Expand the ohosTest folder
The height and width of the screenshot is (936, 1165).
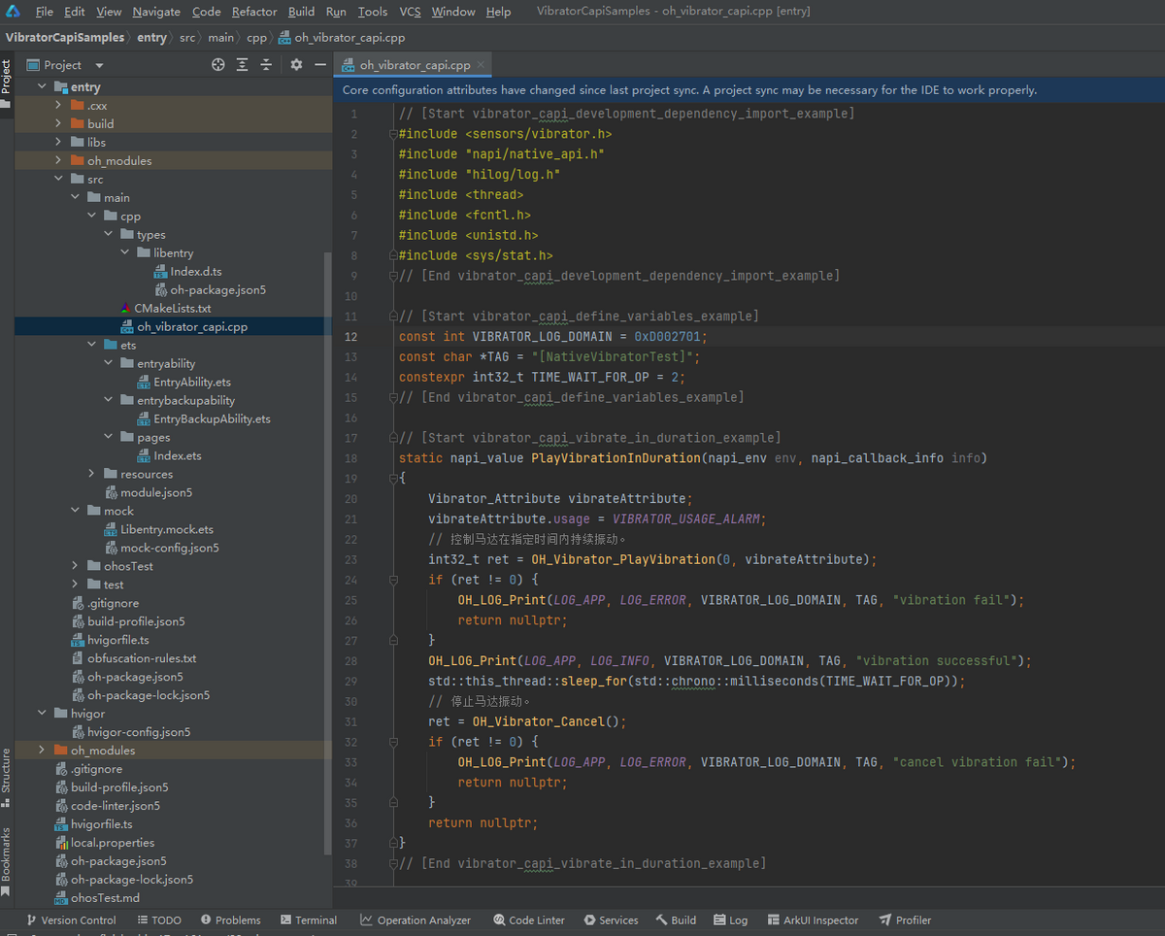coord(76,566)
